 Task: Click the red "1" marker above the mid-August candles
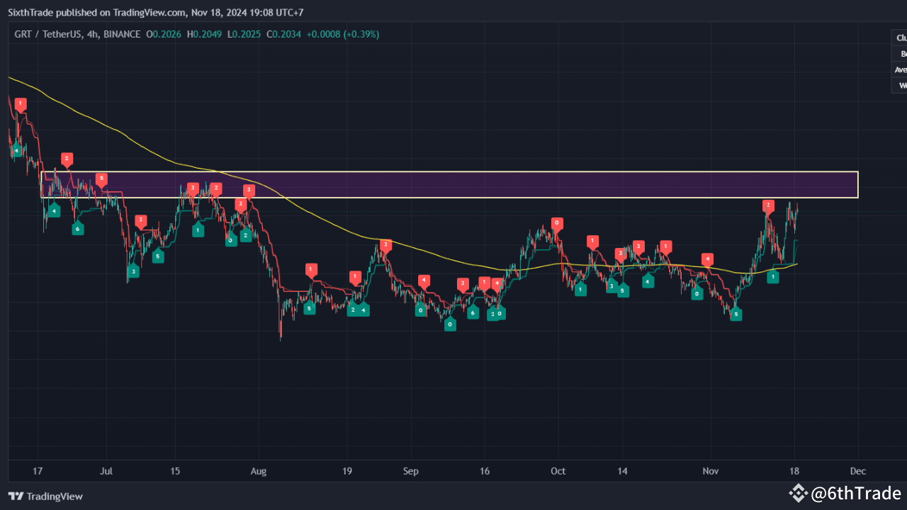pos(310,269)
